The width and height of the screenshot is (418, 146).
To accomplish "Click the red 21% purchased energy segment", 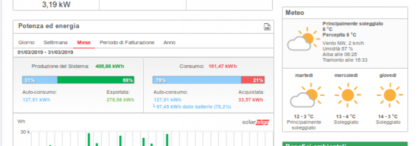I will 253,80.
